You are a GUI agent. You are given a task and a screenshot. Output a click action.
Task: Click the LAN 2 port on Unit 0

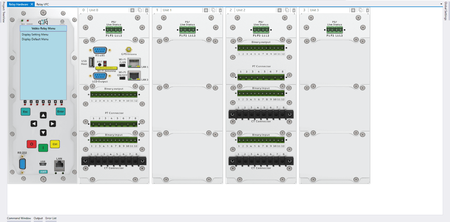135,75
